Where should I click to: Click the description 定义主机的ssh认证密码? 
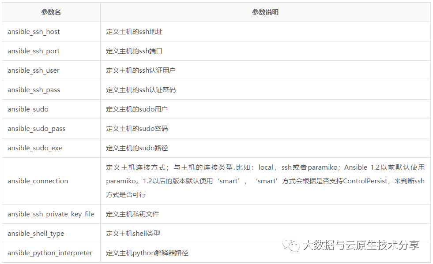point(141,90)
